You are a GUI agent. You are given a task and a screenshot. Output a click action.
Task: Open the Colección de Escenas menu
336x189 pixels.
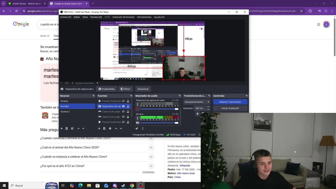coord(123,17)
